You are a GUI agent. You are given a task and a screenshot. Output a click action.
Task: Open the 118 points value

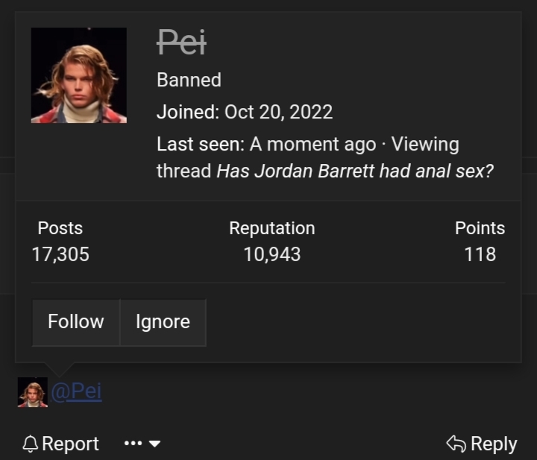coord(480,254)
